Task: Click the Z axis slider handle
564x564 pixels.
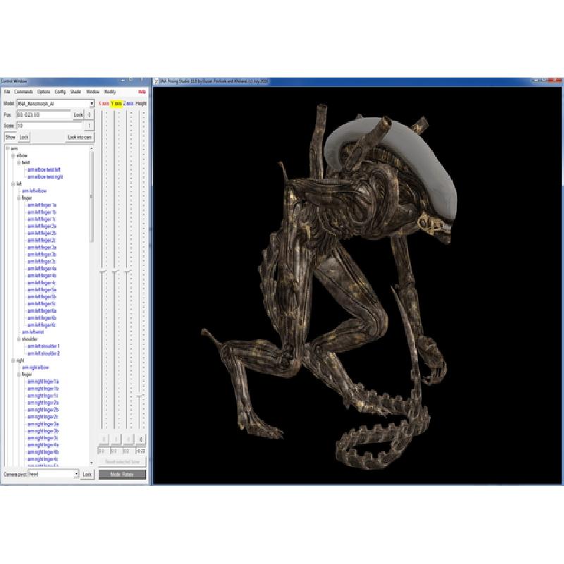Action: pyautogui.click(x=127, y=272)
